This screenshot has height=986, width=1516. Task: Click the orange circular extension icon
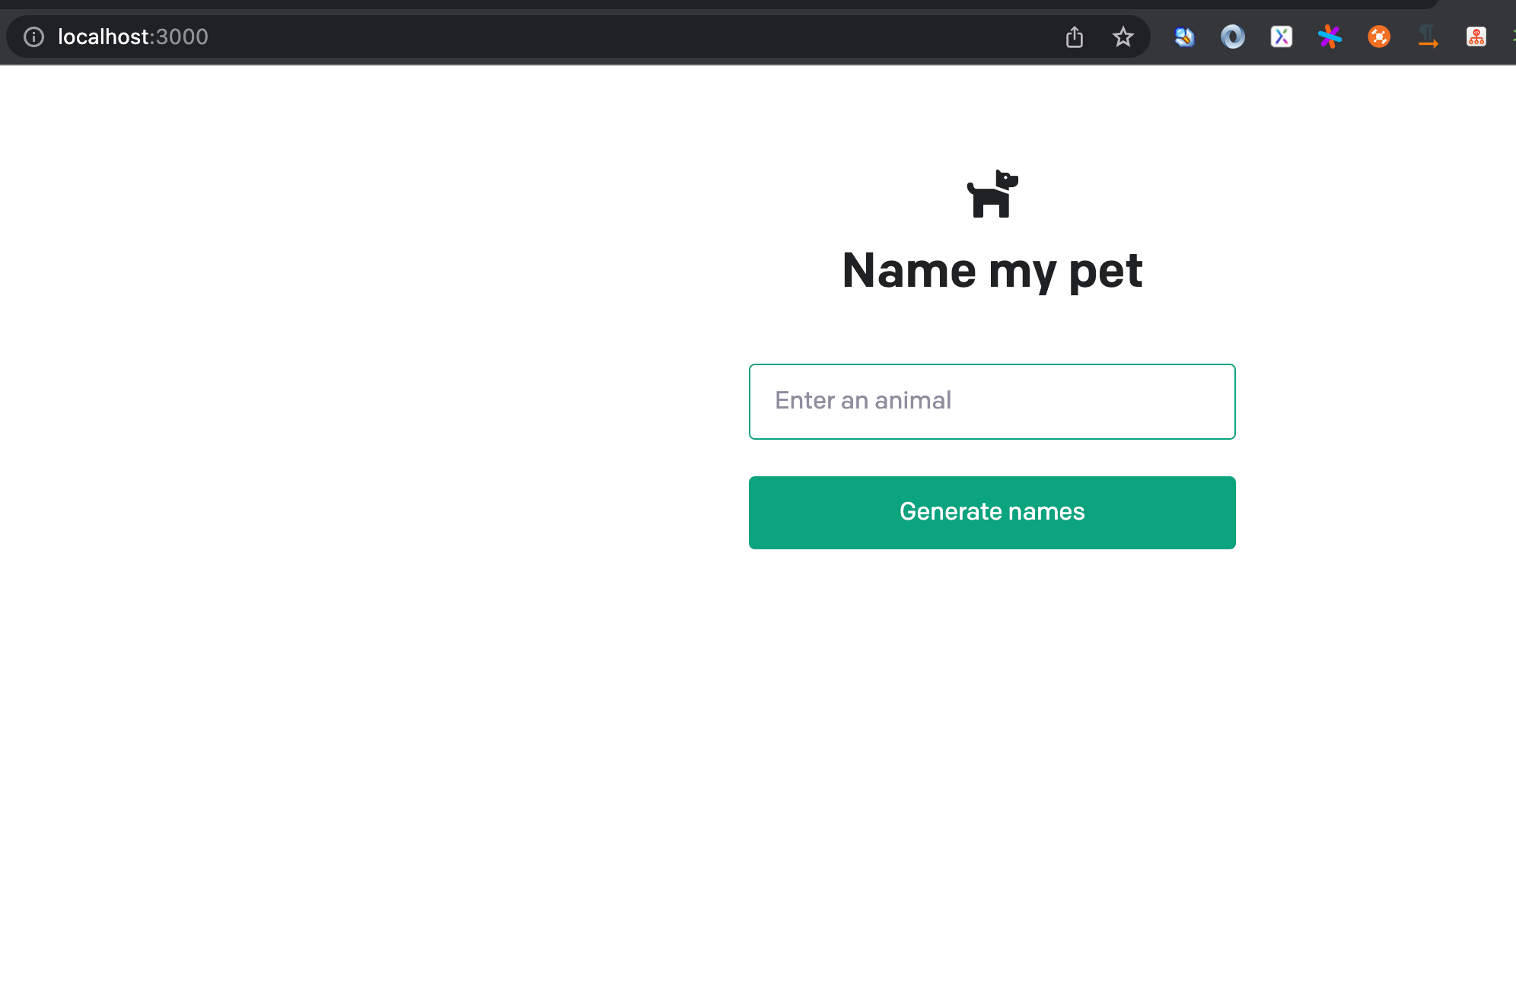click(x=1379, y=37)
